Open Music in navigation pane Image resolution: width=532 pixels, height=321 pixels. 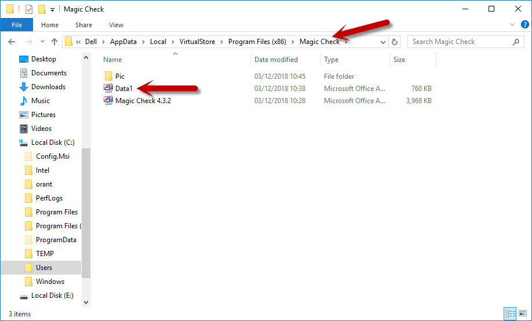[41, 101]
